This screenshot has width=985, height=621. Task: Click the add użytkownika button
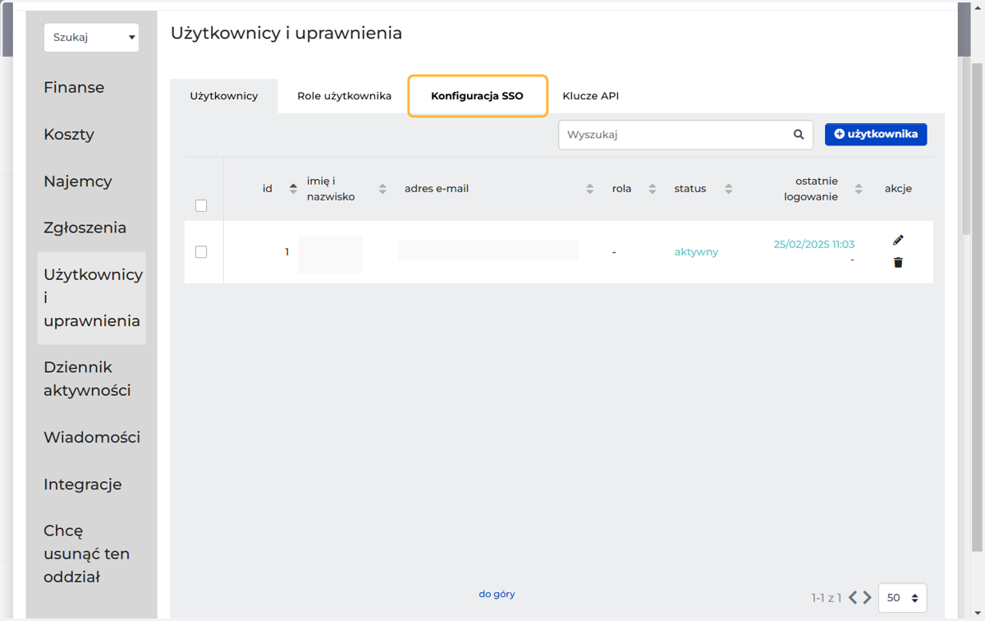pos(876,134)
